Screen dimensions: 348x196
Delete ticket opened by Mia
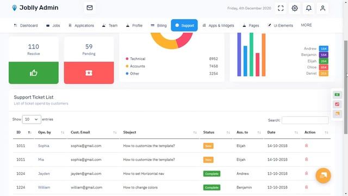pos(306,160)
